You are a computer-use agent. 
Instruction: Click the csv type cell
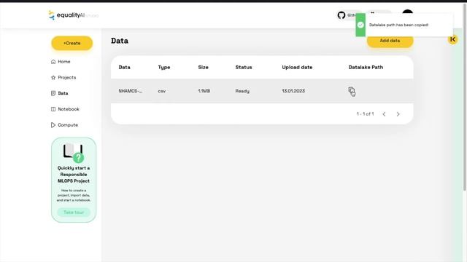click(x=162, y=91)
